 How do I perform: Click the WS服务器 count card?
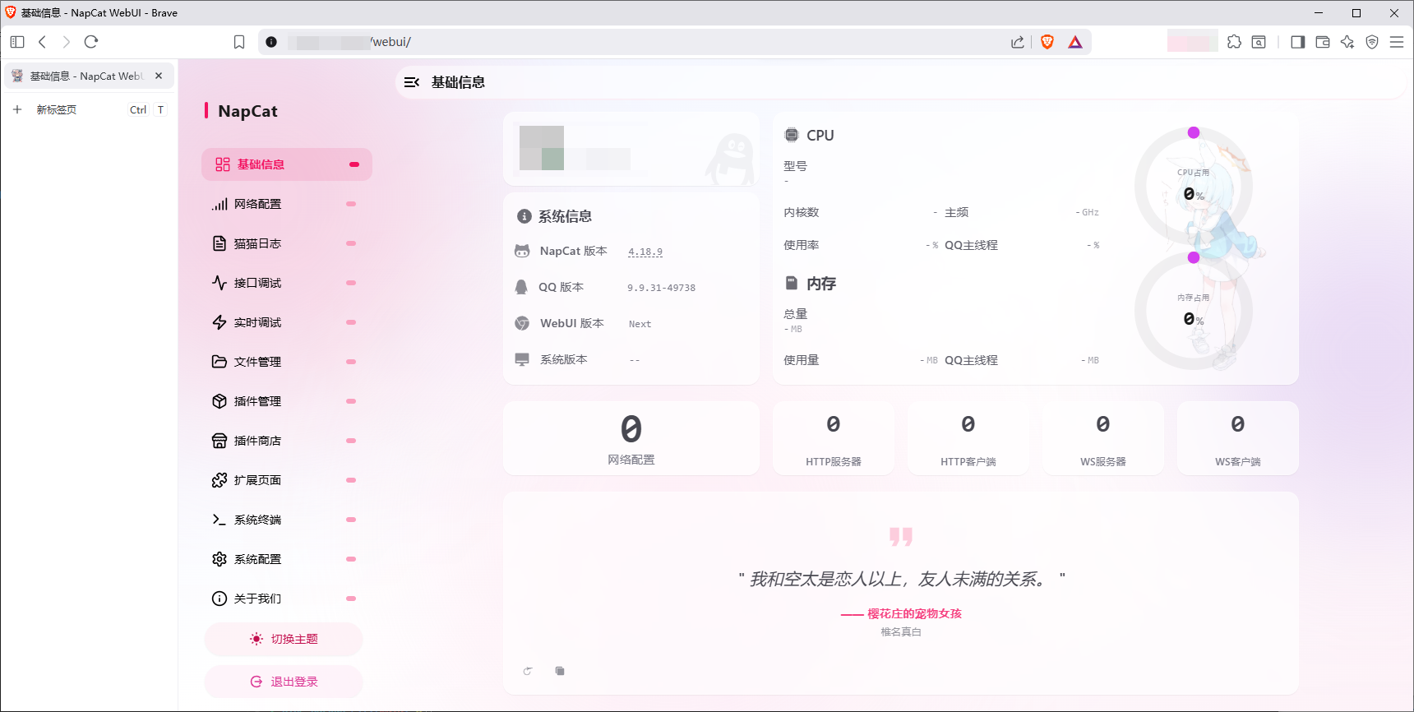[1103, 438]
